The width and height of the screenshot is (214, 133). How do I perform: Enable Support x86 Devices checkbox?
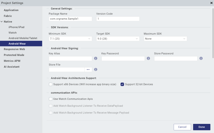coord(51,84)
